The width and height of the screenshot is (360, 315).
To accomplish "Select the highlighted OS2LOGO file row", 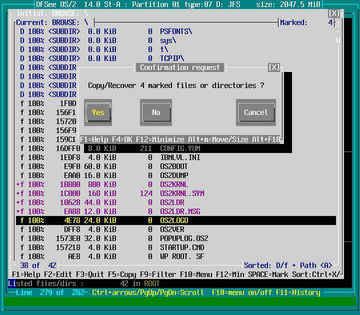I will [175, 220].
